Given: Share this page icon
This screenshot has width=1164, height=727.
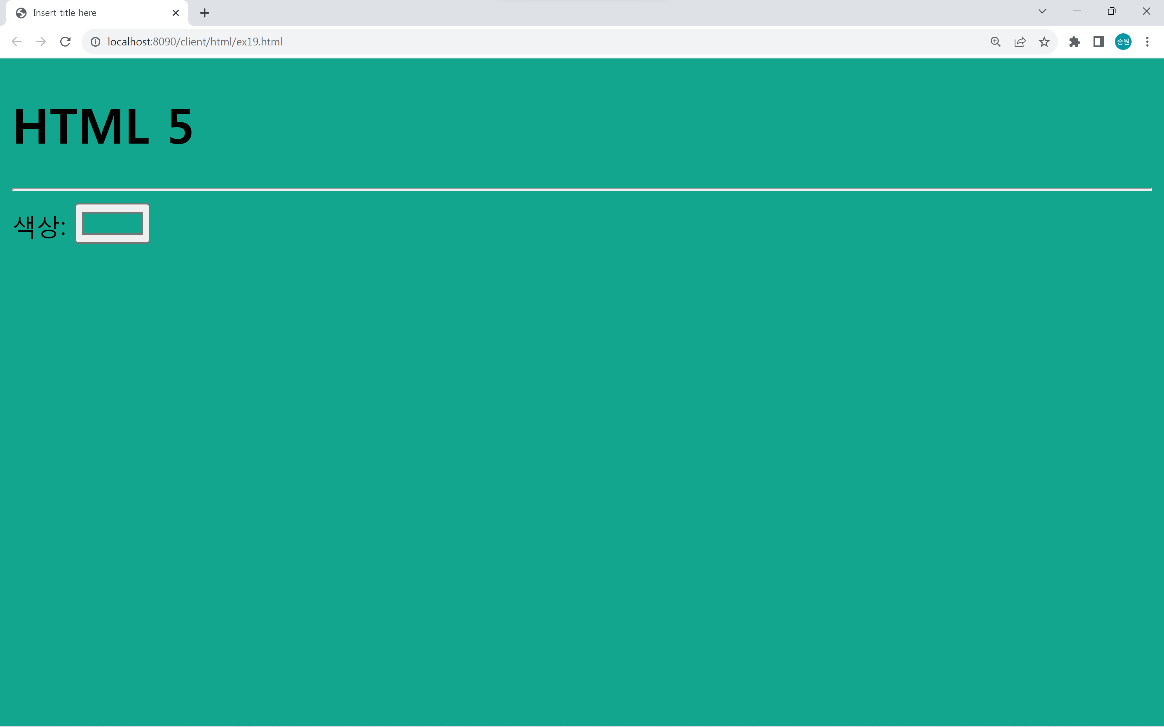Looking at the screenshot, I should [1020, 42].
